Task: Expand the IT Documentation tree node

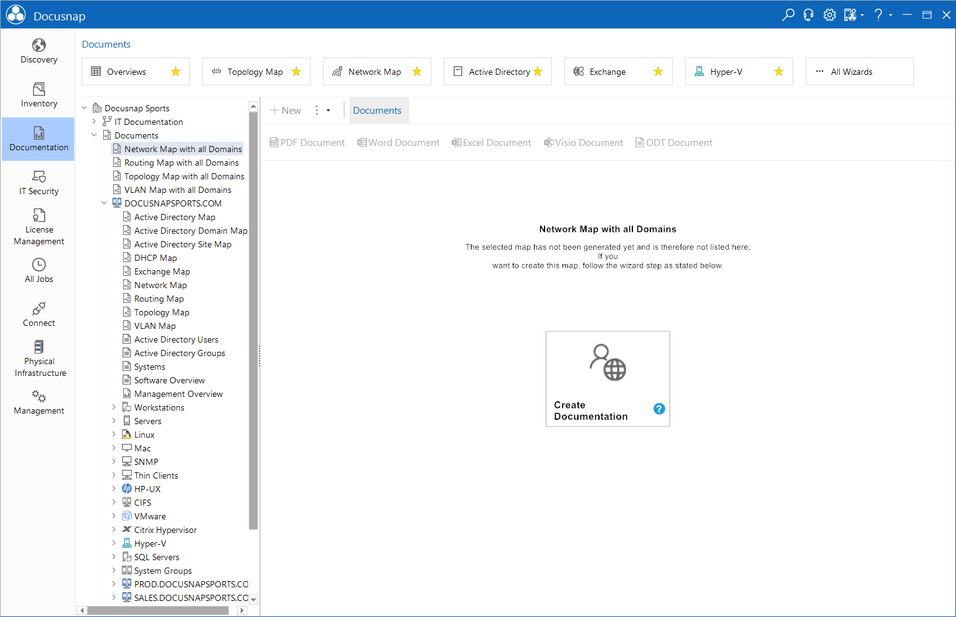Action: point(94,122)
